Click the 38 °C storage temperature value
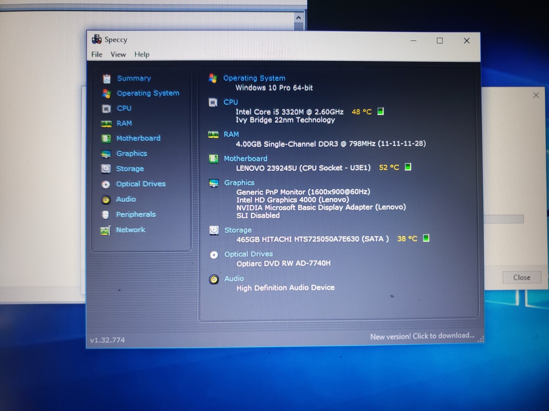549x411 pixels. click(x=407, y=239)
